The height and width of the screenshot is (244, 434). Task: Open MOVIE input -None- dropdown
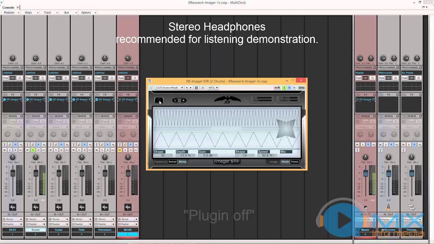(128, 219)
